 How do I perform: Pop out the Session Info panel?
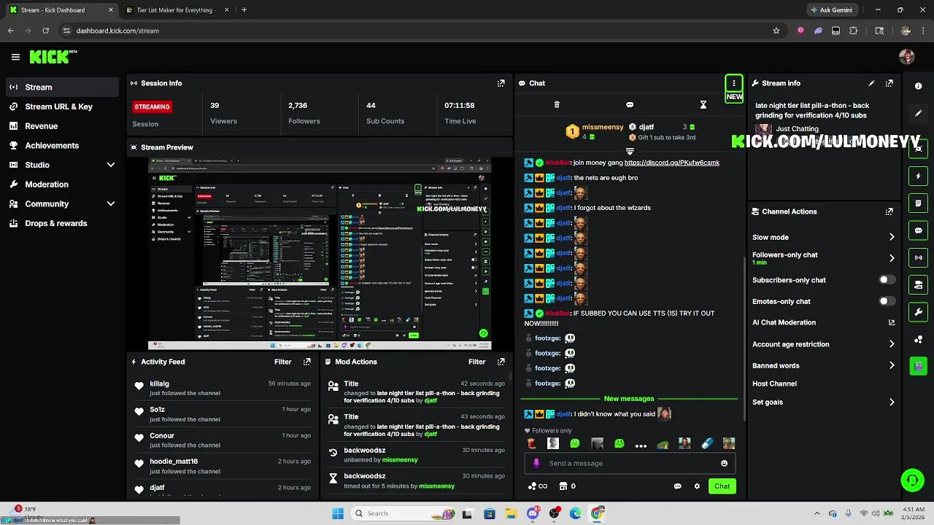[501, 83]
